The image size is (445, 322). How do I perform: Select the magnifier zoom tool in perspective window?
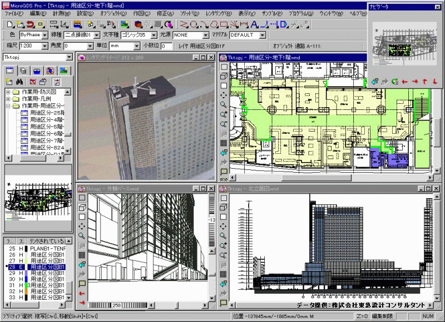[x=82, y=237]
